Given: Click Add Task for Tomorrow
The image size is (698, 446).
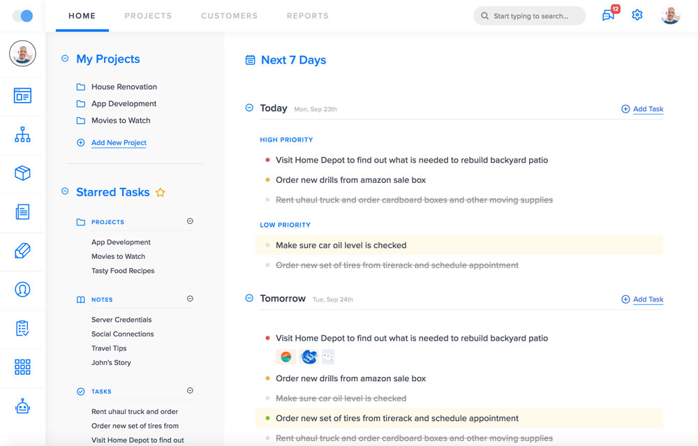Looking at the screenshot, I should (x=648, y=299).
